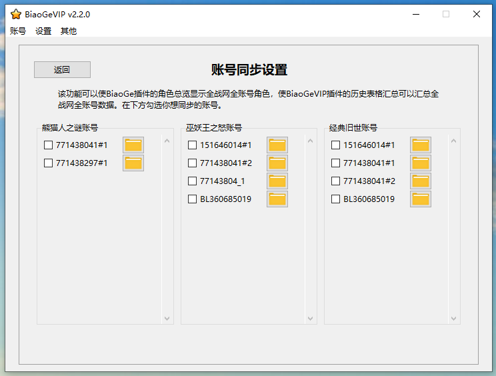Check 771438041#2 checkbox in 巫妖王之怒账号
Screen dimensions: 496x376
(x=192, y=163)
